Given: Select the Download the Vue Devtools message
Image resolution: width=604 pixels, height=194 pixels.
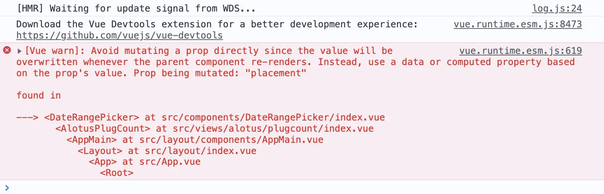Looking at the screenshot, I should (217, 25).
